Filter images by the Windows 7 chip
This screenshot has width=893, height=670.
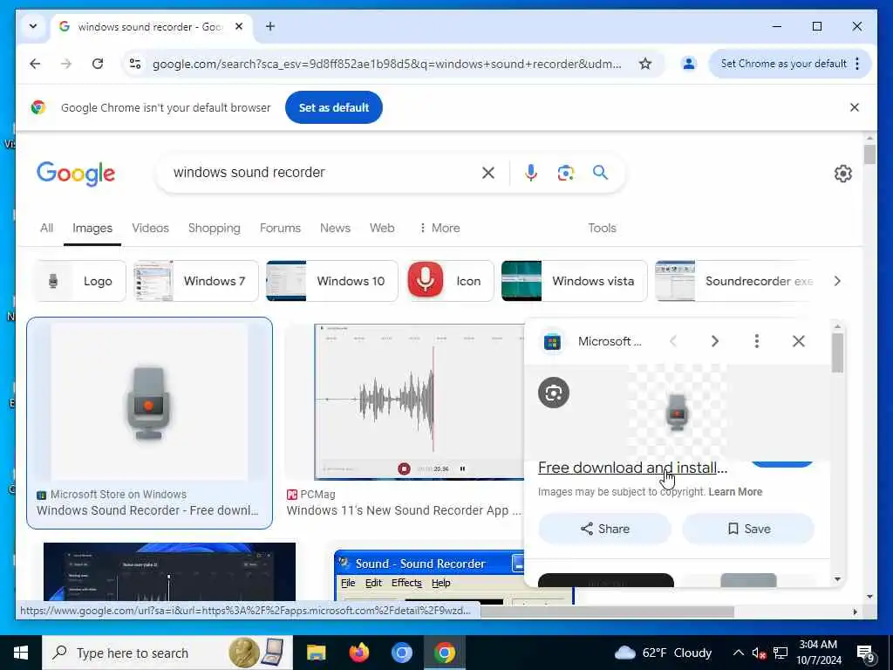click(x=196, y=281)
